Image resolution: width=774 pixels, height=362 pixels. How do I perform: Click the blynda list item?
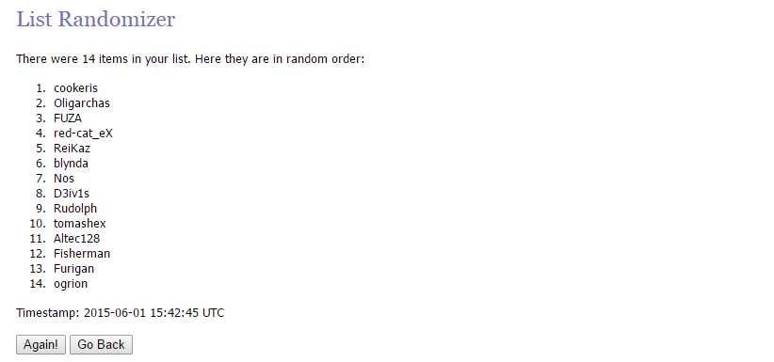tap(71, 164)
